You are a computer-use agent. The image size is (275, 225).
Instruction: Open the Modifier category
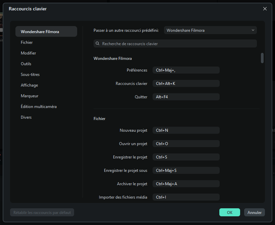coord(28,53)
